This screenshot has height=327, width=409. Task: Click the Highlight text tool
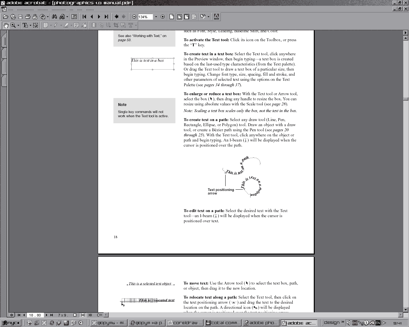click(66, 25)
